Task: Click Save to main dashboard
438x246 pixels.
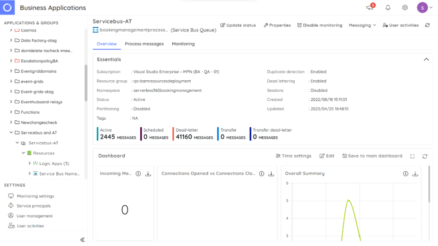Action: (373, 156)
